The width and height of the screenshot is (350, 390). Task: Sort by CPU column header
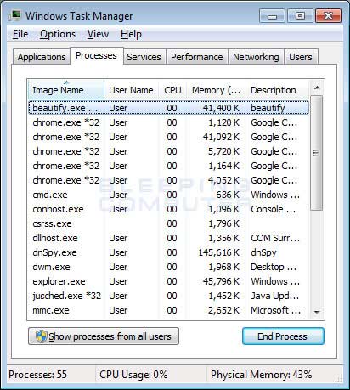[172, 90]
